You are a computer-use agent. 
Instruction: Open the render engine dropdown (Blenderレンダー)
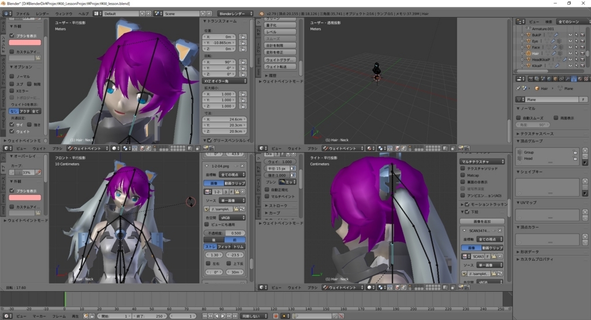tap(235, 14)
